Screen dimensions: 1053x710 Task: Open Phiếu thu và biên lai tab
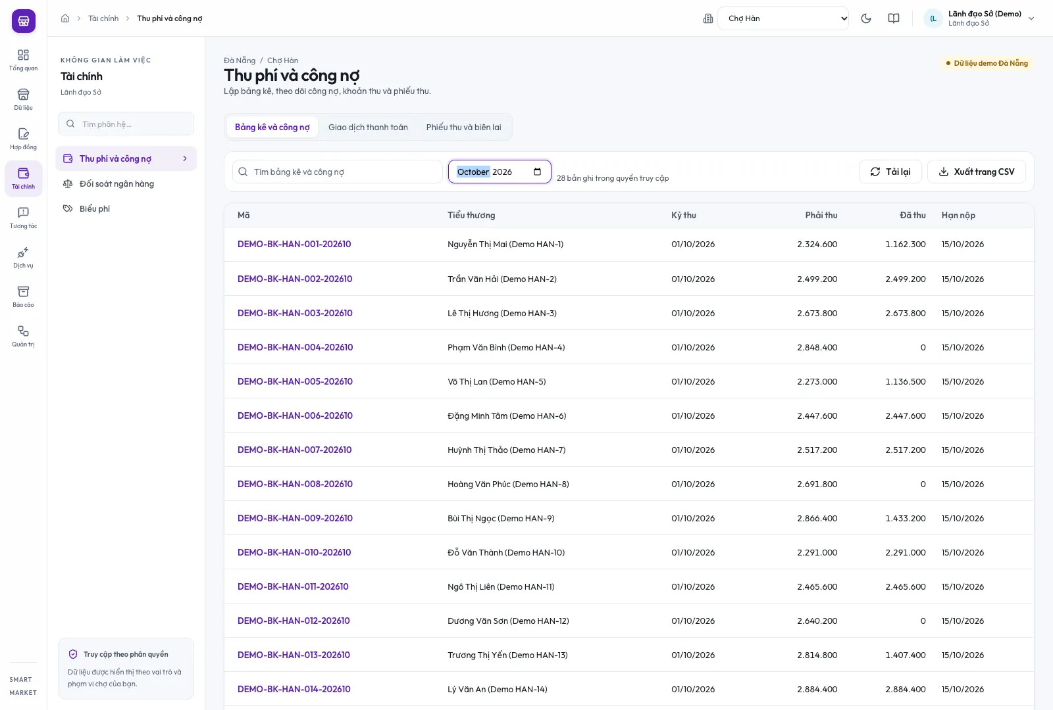463,128
